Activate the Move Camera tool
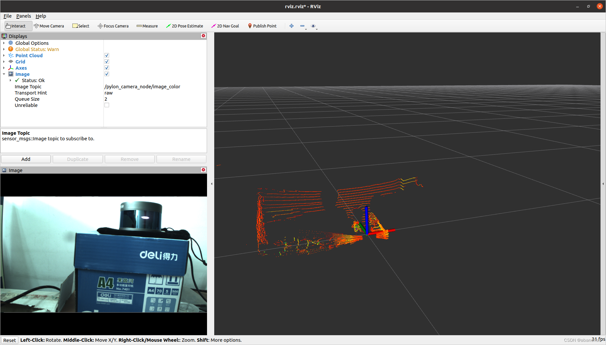The width and height of the screenshot is (606, 345). [49, 26]
